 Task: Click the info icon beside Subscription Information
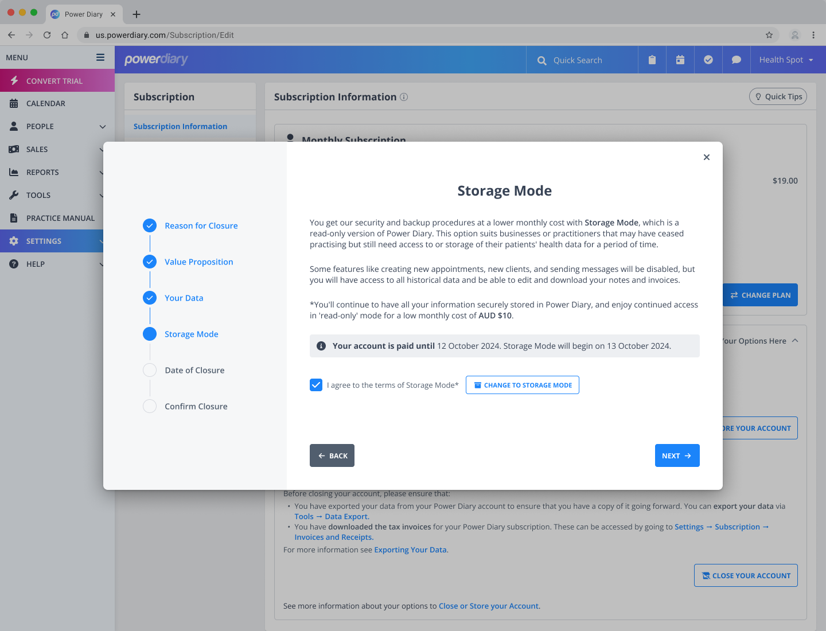(x=404, y=97)
